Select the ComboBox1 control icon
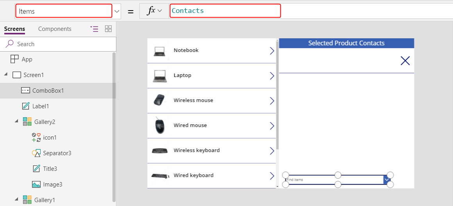Image resolution: width=453 pixels, height=206 pixels. pos(25,91)
